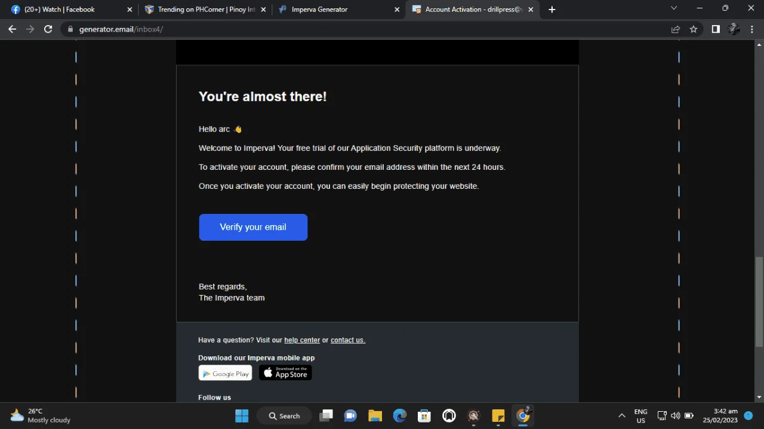
Task: Open the white hexagon app in taskbar
Action: point(449,416)
